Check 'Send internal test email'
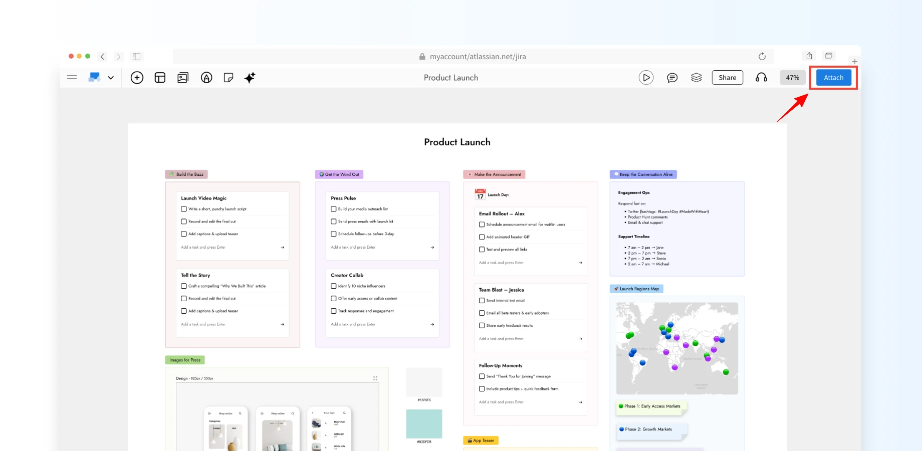The height and width of the screenshot is (451, 922). [482, 301]
